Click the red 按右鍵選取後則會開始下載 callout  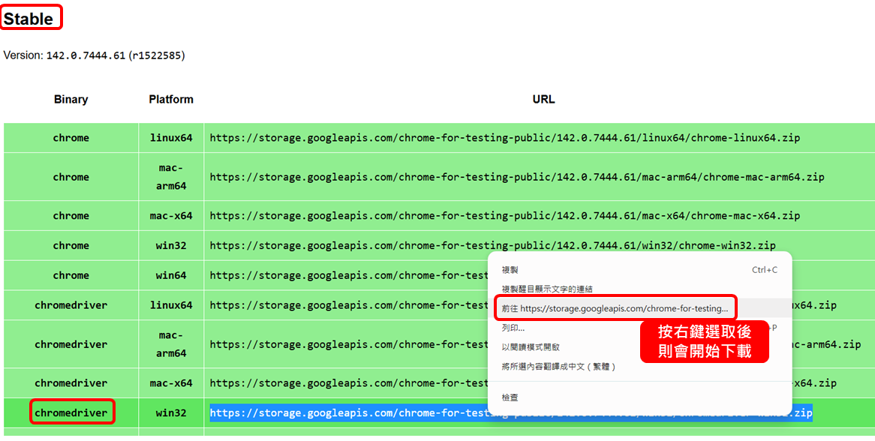[704, 342]
